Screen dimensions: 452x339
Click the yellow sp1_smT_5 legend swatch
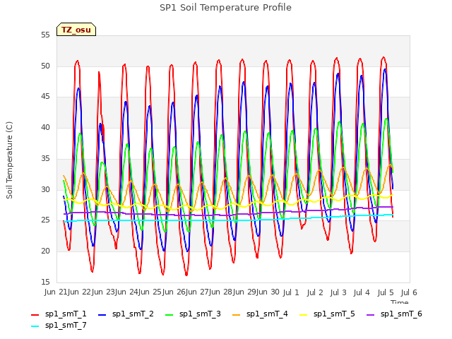coord(304,315)
